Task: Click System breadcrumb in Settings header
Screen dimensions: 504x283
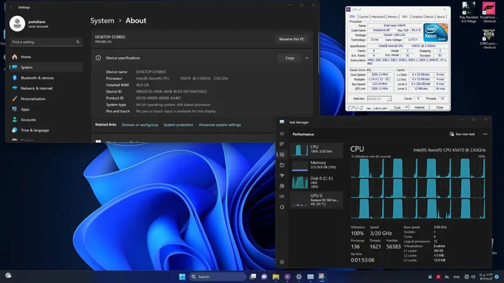Action: click(x=102, y=21)
